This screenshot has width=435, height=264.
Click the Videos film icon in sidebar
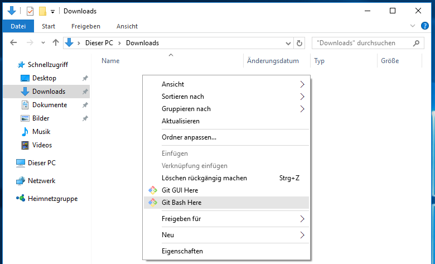coord(25,145)
